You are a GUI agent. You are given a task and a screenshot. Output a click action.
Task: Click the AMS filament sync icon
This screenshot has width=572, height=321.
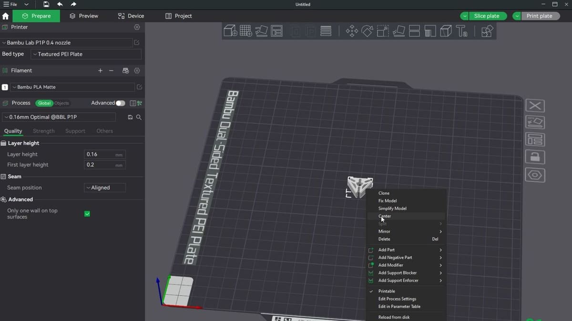point(126,70)
